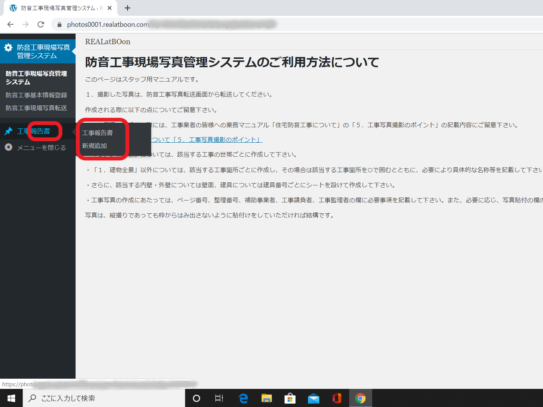The image size is (543, 407).
Task: Click the gear icon beside 防音工事現場写真管理システム
Action: tap(8, 48)
